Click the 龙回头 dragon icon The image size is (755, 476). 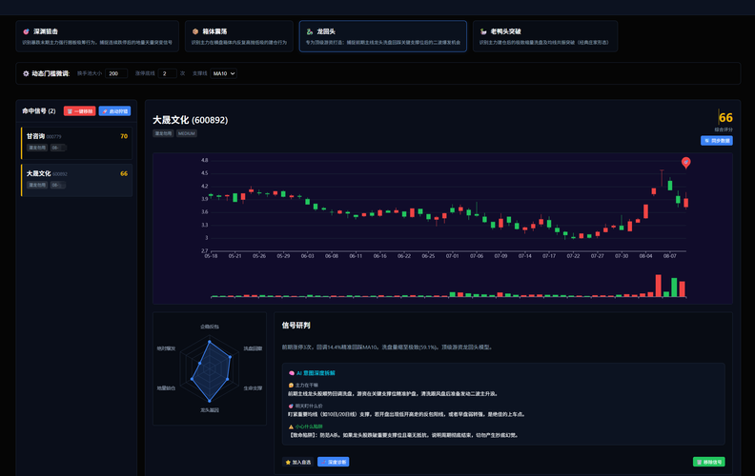310,31
